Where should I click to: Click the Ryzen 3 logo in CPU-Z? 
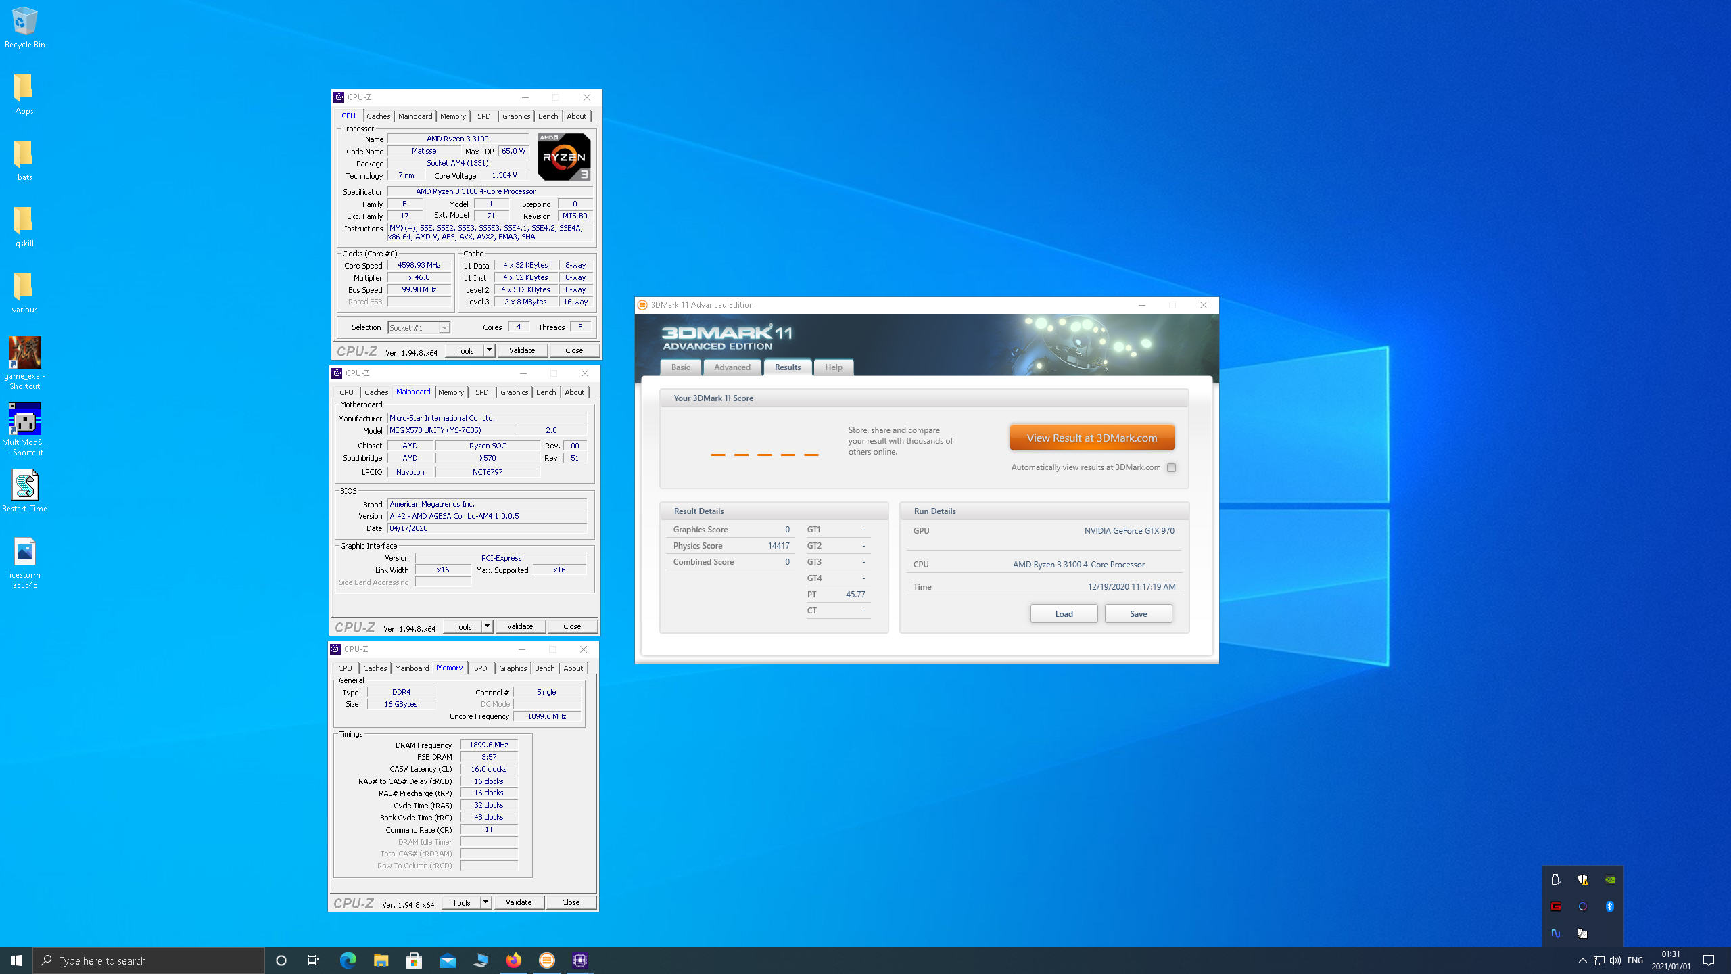(564, 156)
